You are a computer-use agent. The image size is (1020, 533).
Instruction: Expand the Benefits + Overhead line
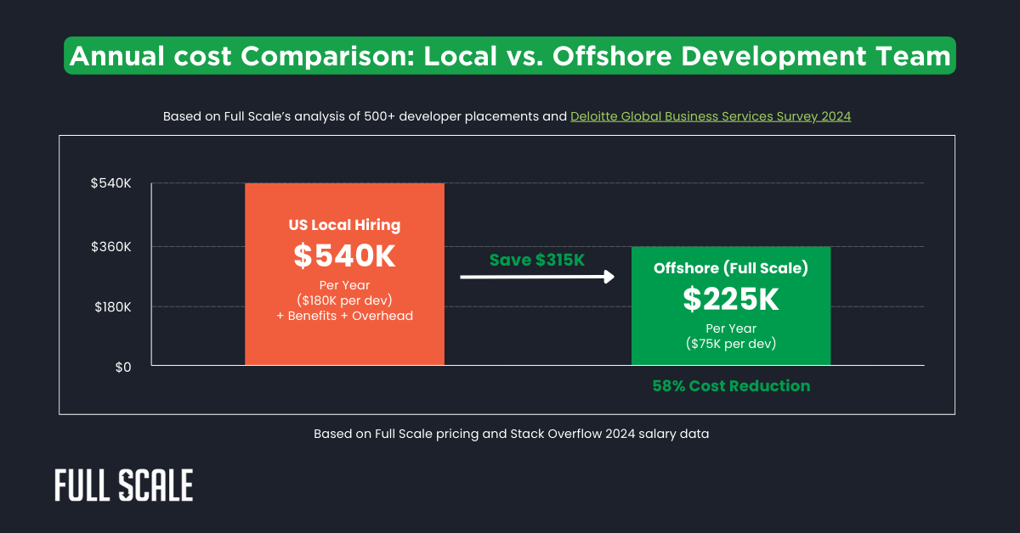(344, 315)
